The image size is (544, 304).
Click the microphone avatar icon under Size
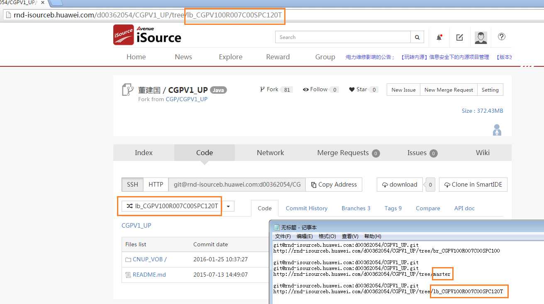tap(497, 130)
